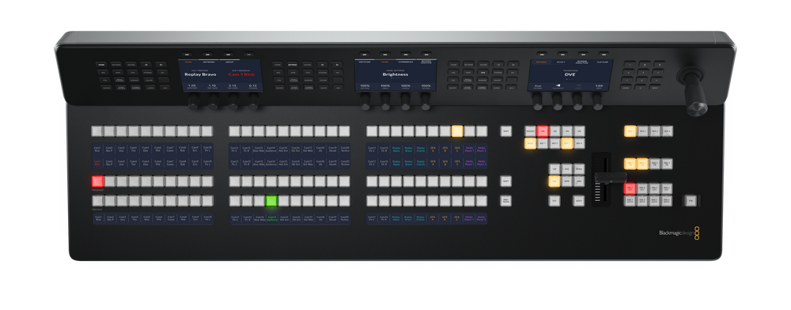
Task: Select the lit MIX transition style button
Action: pyautogui.click(x=554, y=181)
